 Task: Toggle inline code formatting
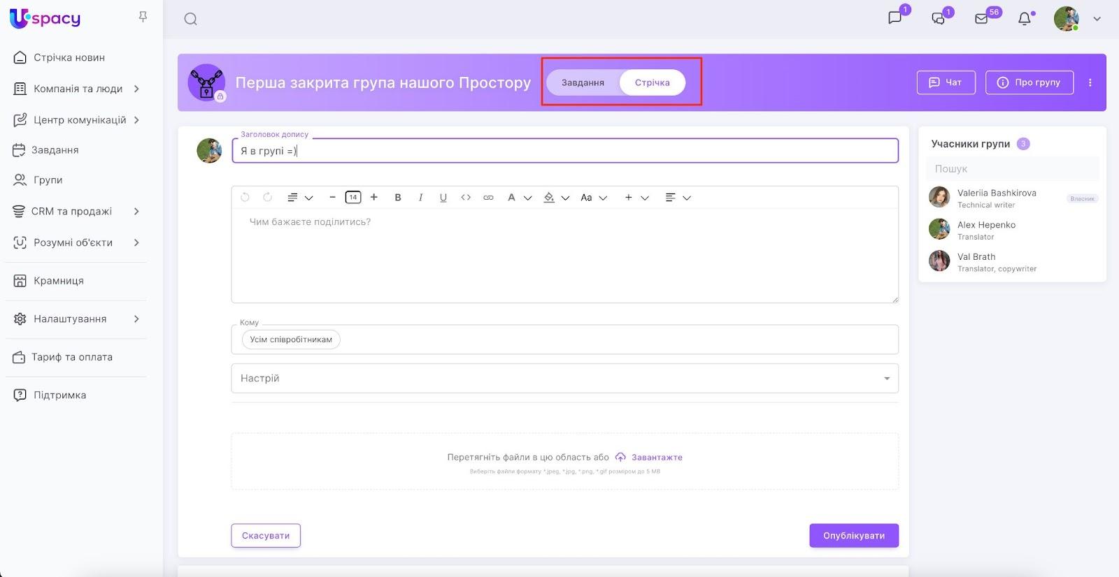click(x=466, y=198)
